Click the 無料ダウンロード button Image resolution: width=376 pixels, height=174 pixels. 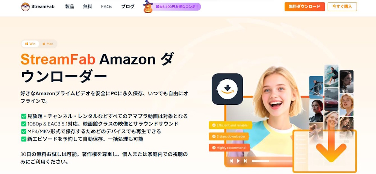(305, 7)
